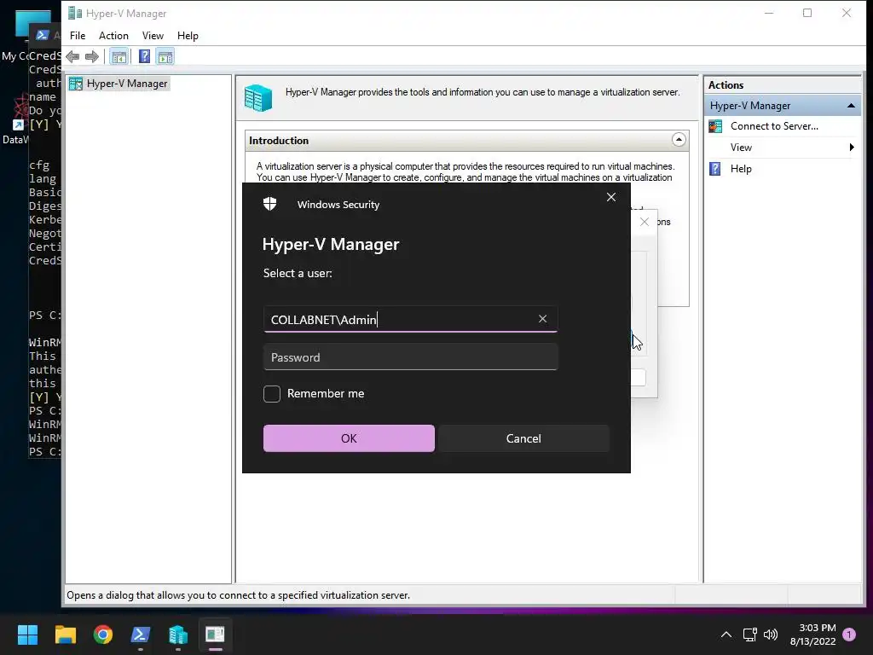
Task: Collapse the Introduction section
Action: pos(678,140)
